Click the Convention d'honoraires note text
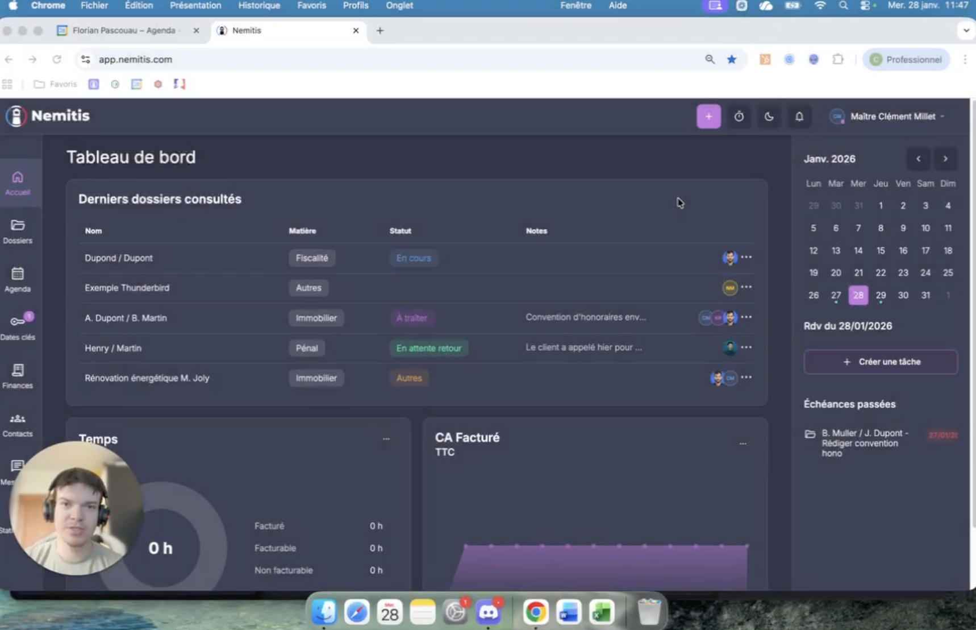The width and height of the screenshot is (976, 630). pyautogui.click(x=586, y=317)
